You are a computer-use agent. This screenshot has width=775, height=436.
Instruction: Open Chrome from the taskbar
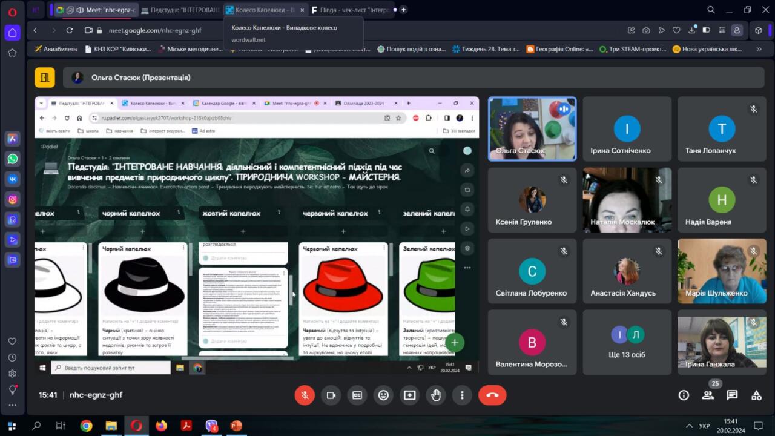point(86,426)
